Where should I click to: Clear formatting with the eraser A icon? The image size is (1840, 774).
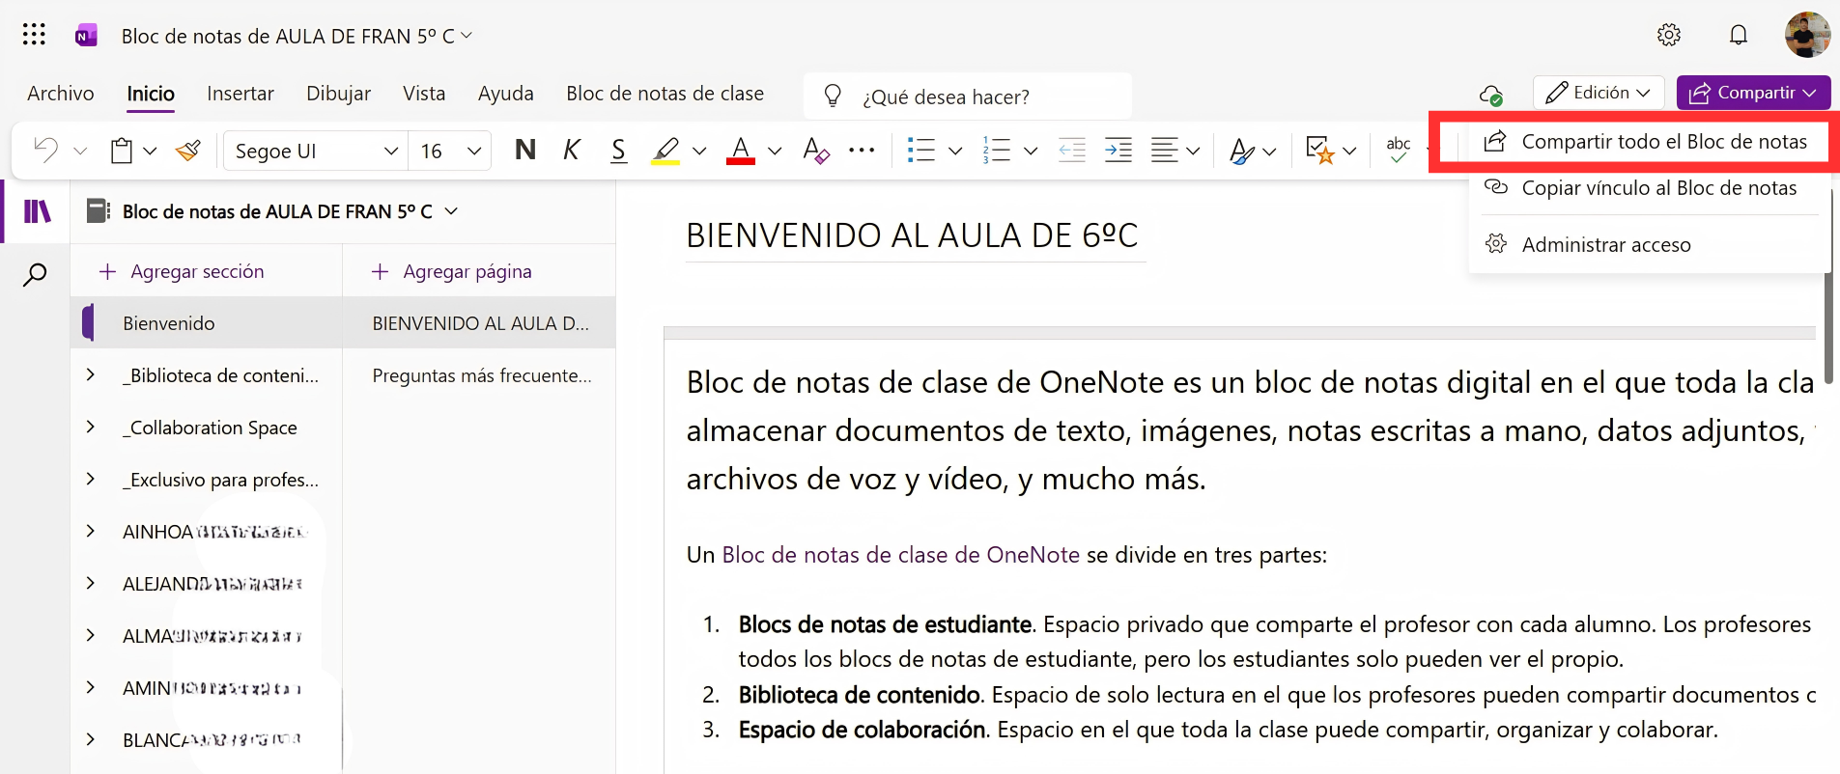click(x=816, y=151)
